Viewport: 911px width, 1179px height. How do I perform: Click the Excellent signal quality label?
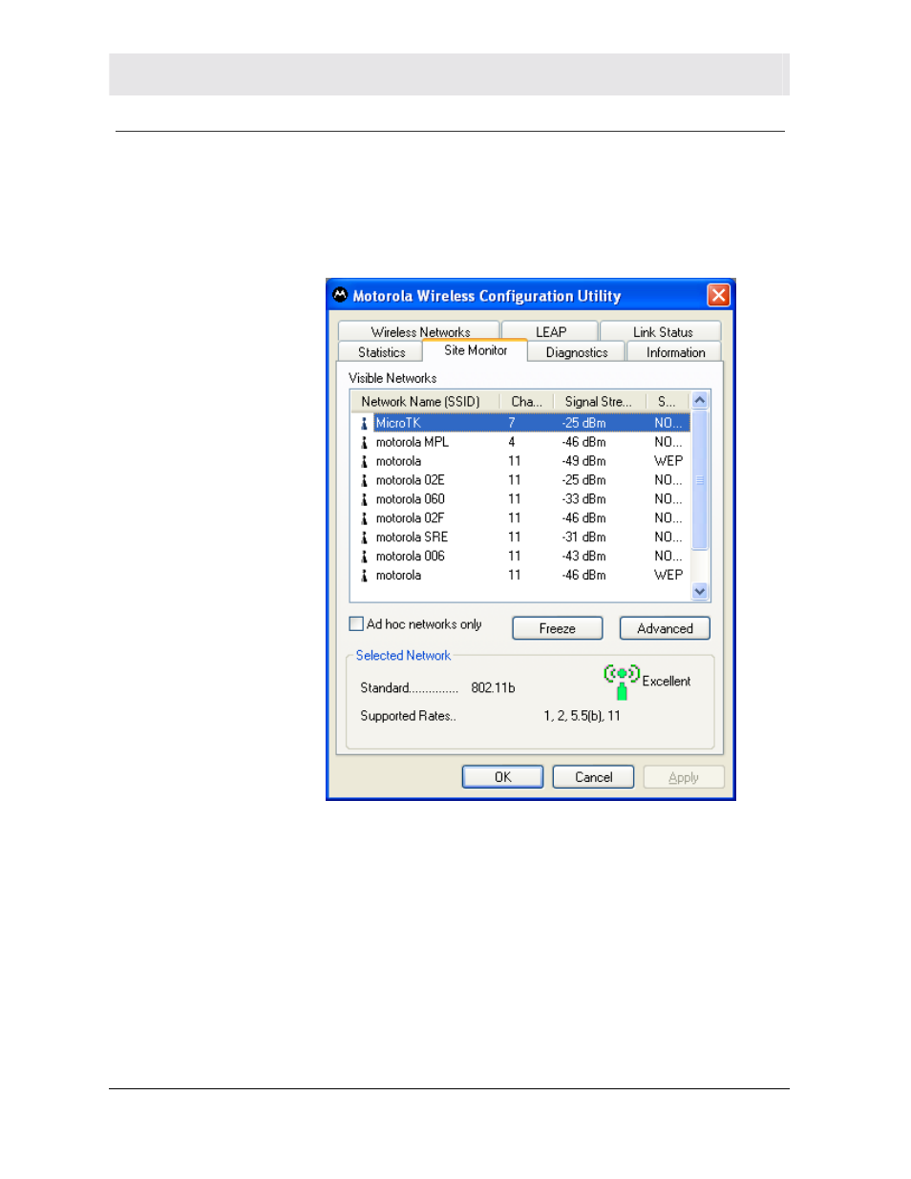click(x=667, y=681)
